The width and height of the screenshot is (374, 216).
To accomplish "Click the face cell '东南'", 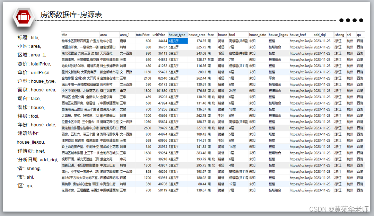I will click(211, 60).
